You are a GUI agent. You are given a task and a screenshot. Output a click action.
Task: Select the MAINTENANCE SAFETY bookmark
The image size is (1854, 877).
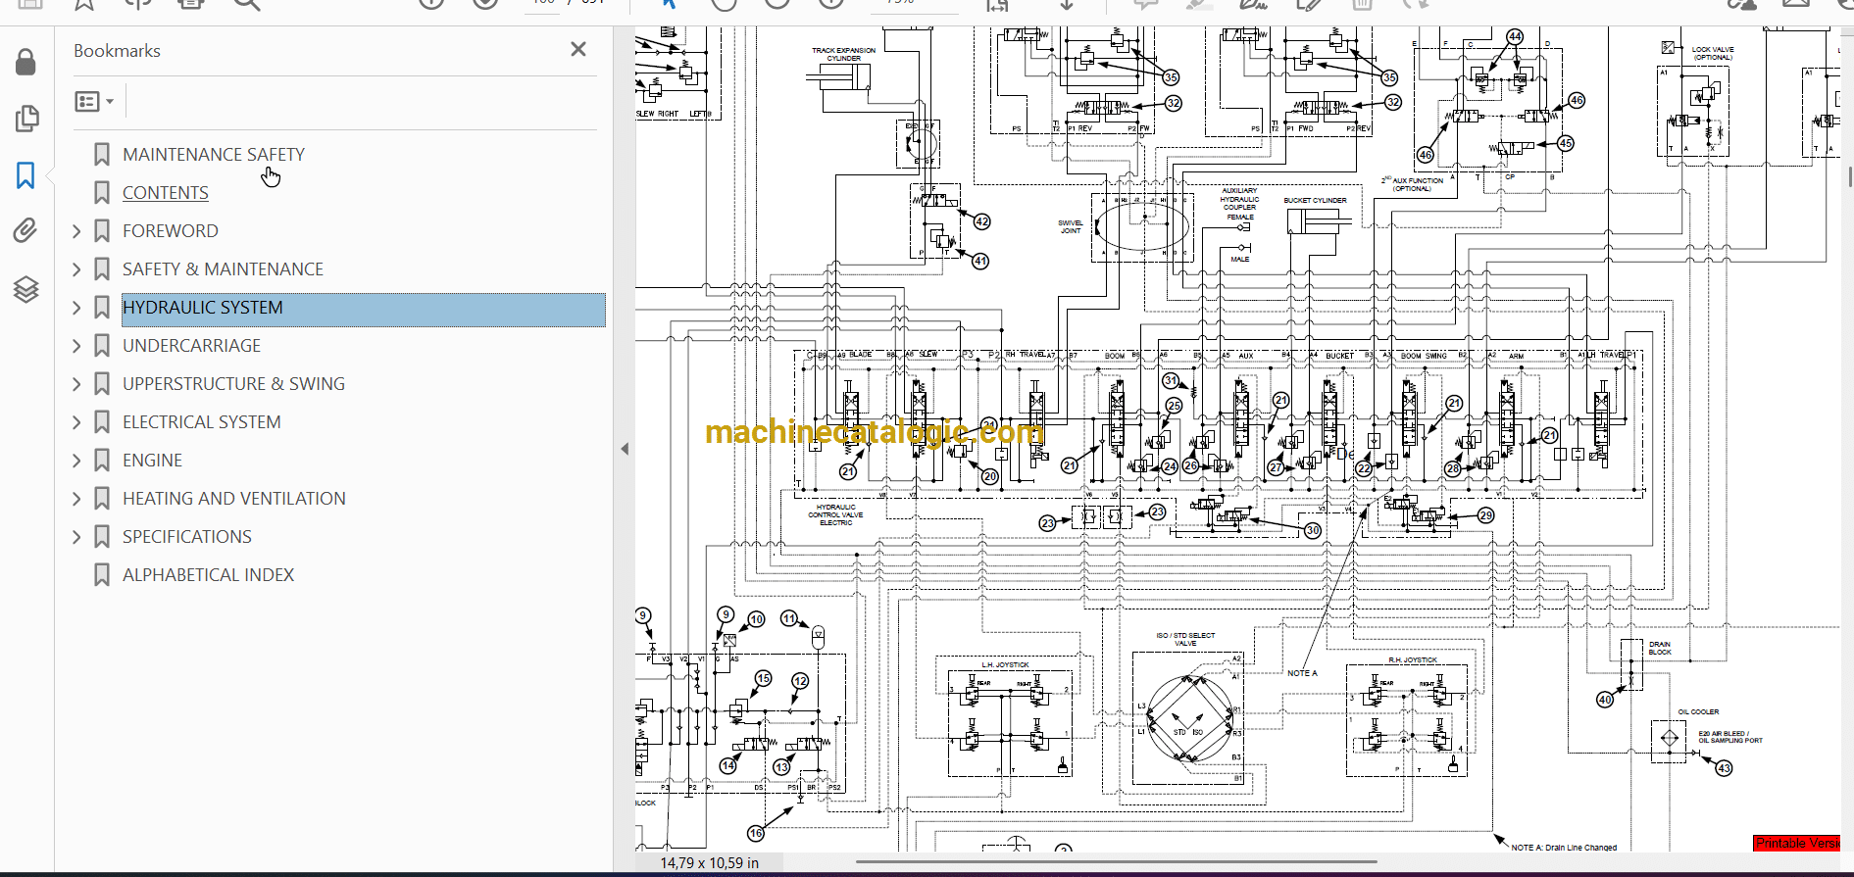[x=213, y=155]
